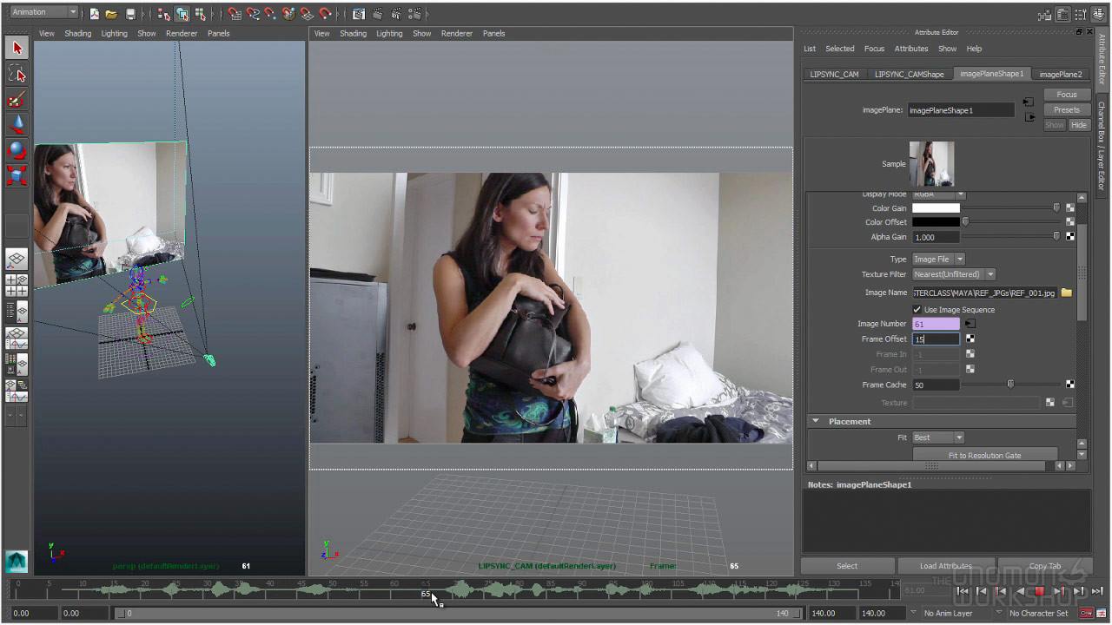
Task: Click the Fit to Resolution Gate button
Action: tap(984, 455)
